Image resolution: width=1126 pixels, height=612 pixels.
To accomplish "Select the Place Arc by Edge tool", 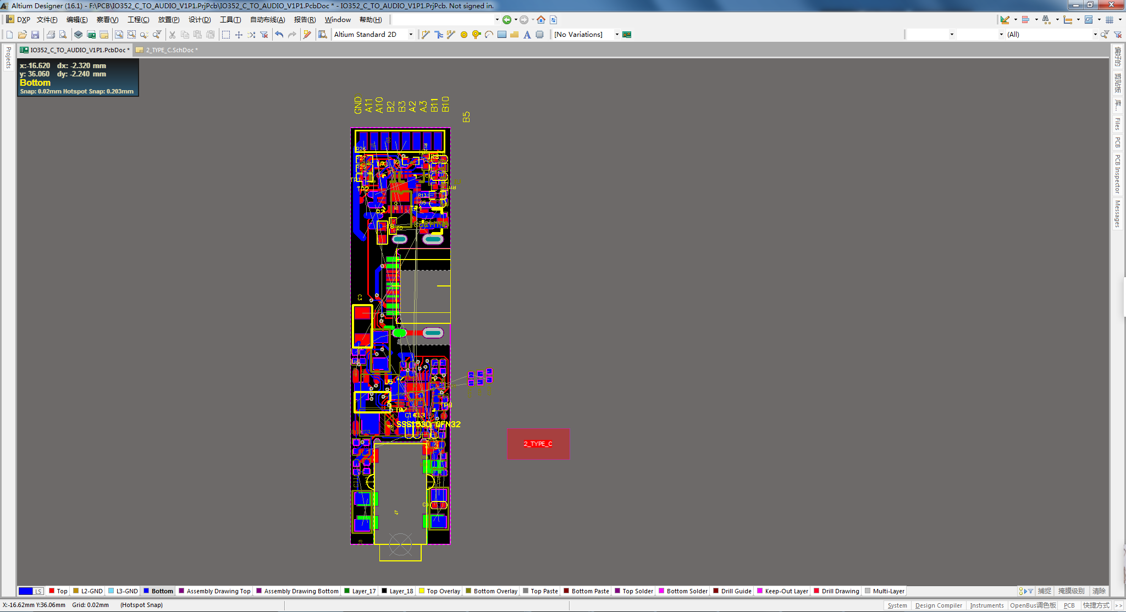I will coord(489,34).
